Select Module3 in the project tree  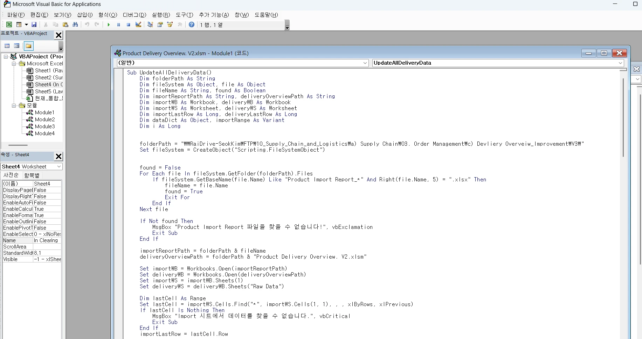45,127
